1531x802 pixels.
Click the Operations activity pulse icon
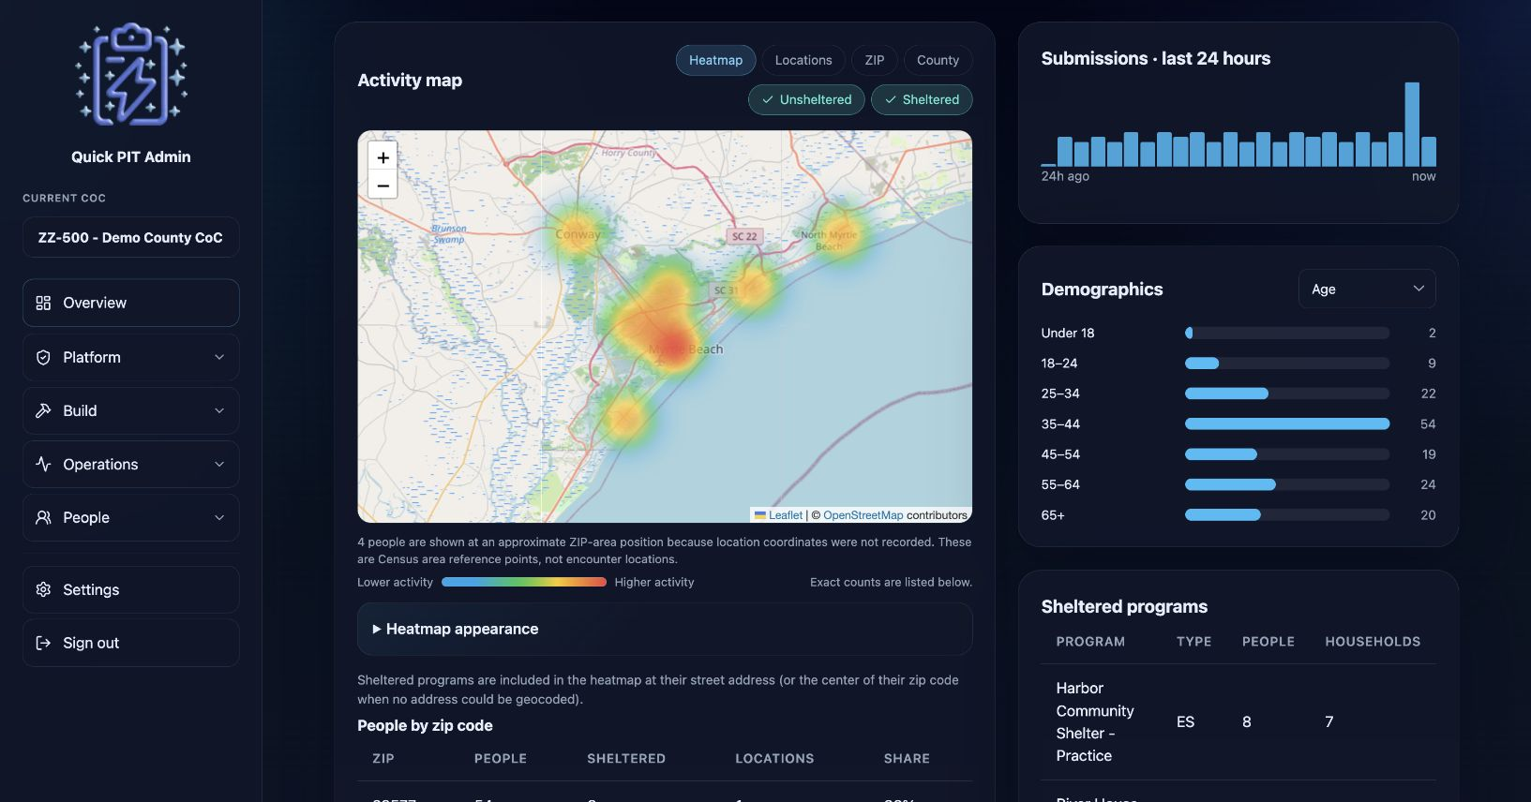point(43,464)
